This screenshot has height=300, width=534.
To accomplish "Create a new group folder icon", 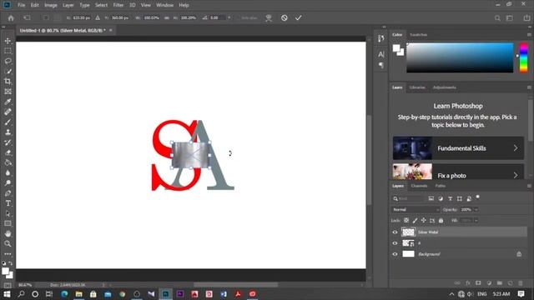I will click(x=500, y=283).
